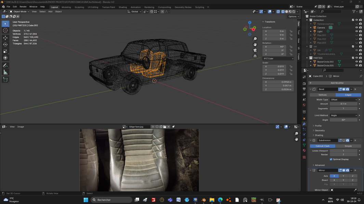The height and width of the screenshot is (204, 364).
Task: Select the 3D Cursor tool
Action: [5, 30]
